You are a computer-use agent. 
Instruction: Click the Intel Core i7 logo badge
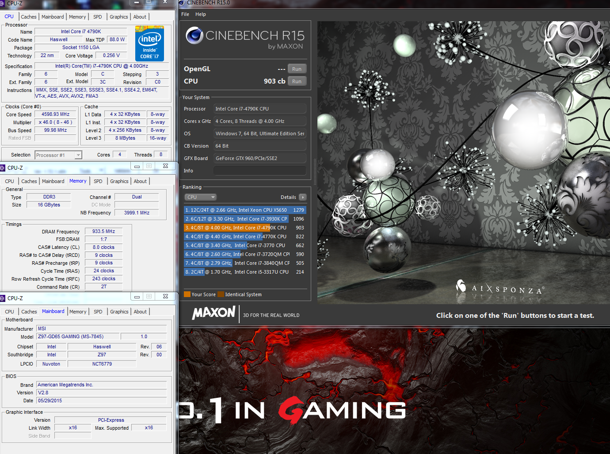[x=149, y=43]
